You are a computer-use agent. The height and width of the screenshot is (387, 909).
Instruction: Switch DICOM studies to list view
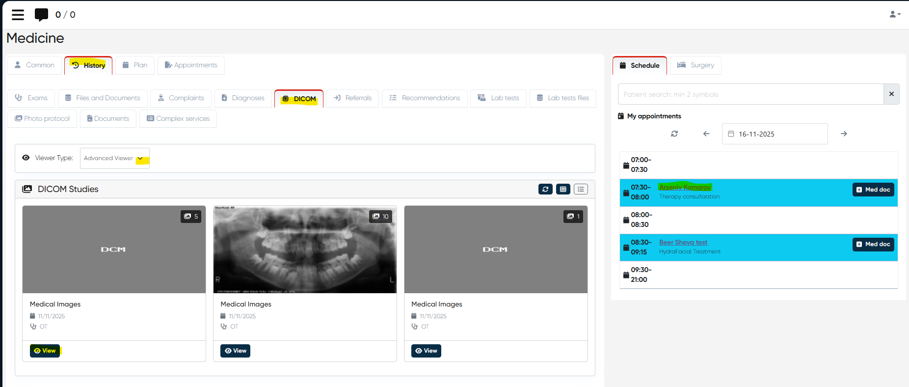tap(581, 189)
